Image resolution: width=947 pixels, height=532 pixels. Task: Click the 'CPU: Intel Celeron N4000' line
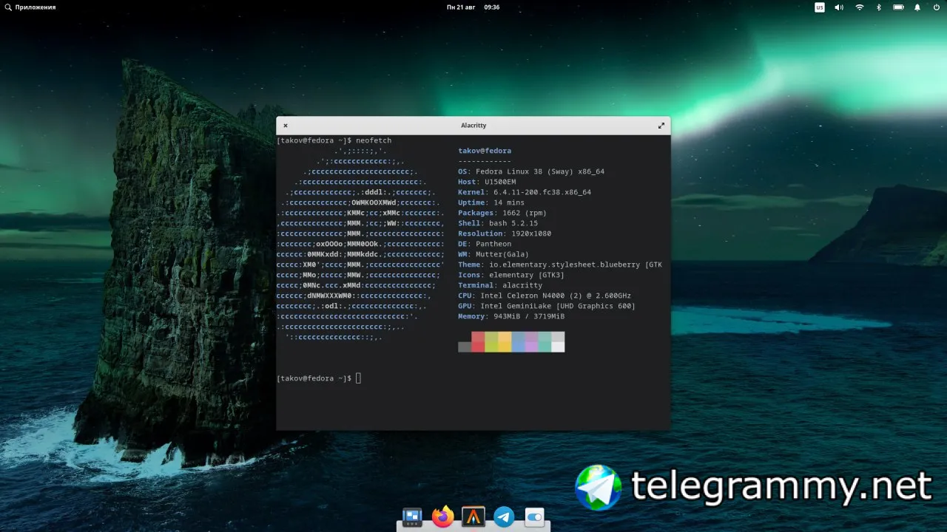click(x=545, y=296)
